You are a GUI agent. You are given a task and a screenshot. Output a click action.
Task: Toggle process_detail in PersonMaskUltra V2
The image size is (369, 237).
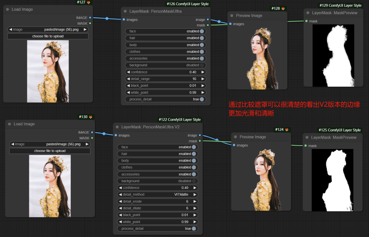coord(194,229)
